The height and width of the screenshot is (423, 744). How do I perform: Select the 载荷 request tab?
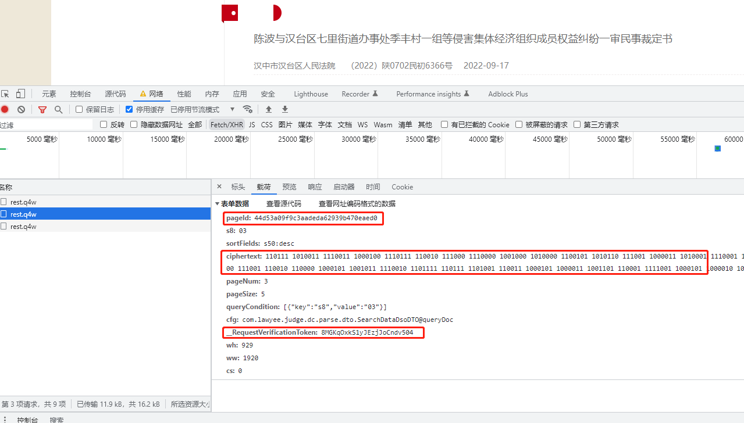264,187
